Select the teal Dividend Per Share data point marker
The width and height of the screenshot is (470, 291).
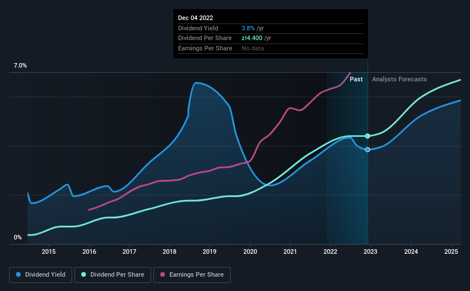(x=368, y=136)
